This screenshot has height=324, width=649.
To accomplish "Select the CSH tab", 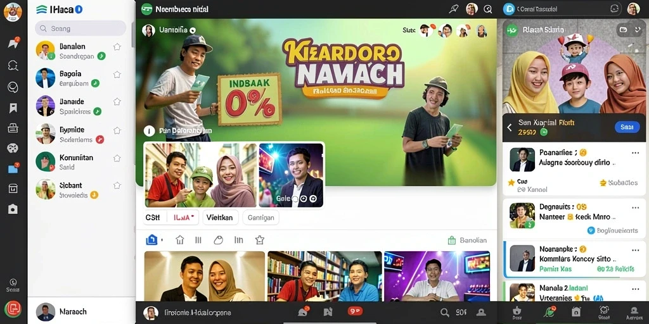I will (x=153, y=217).
